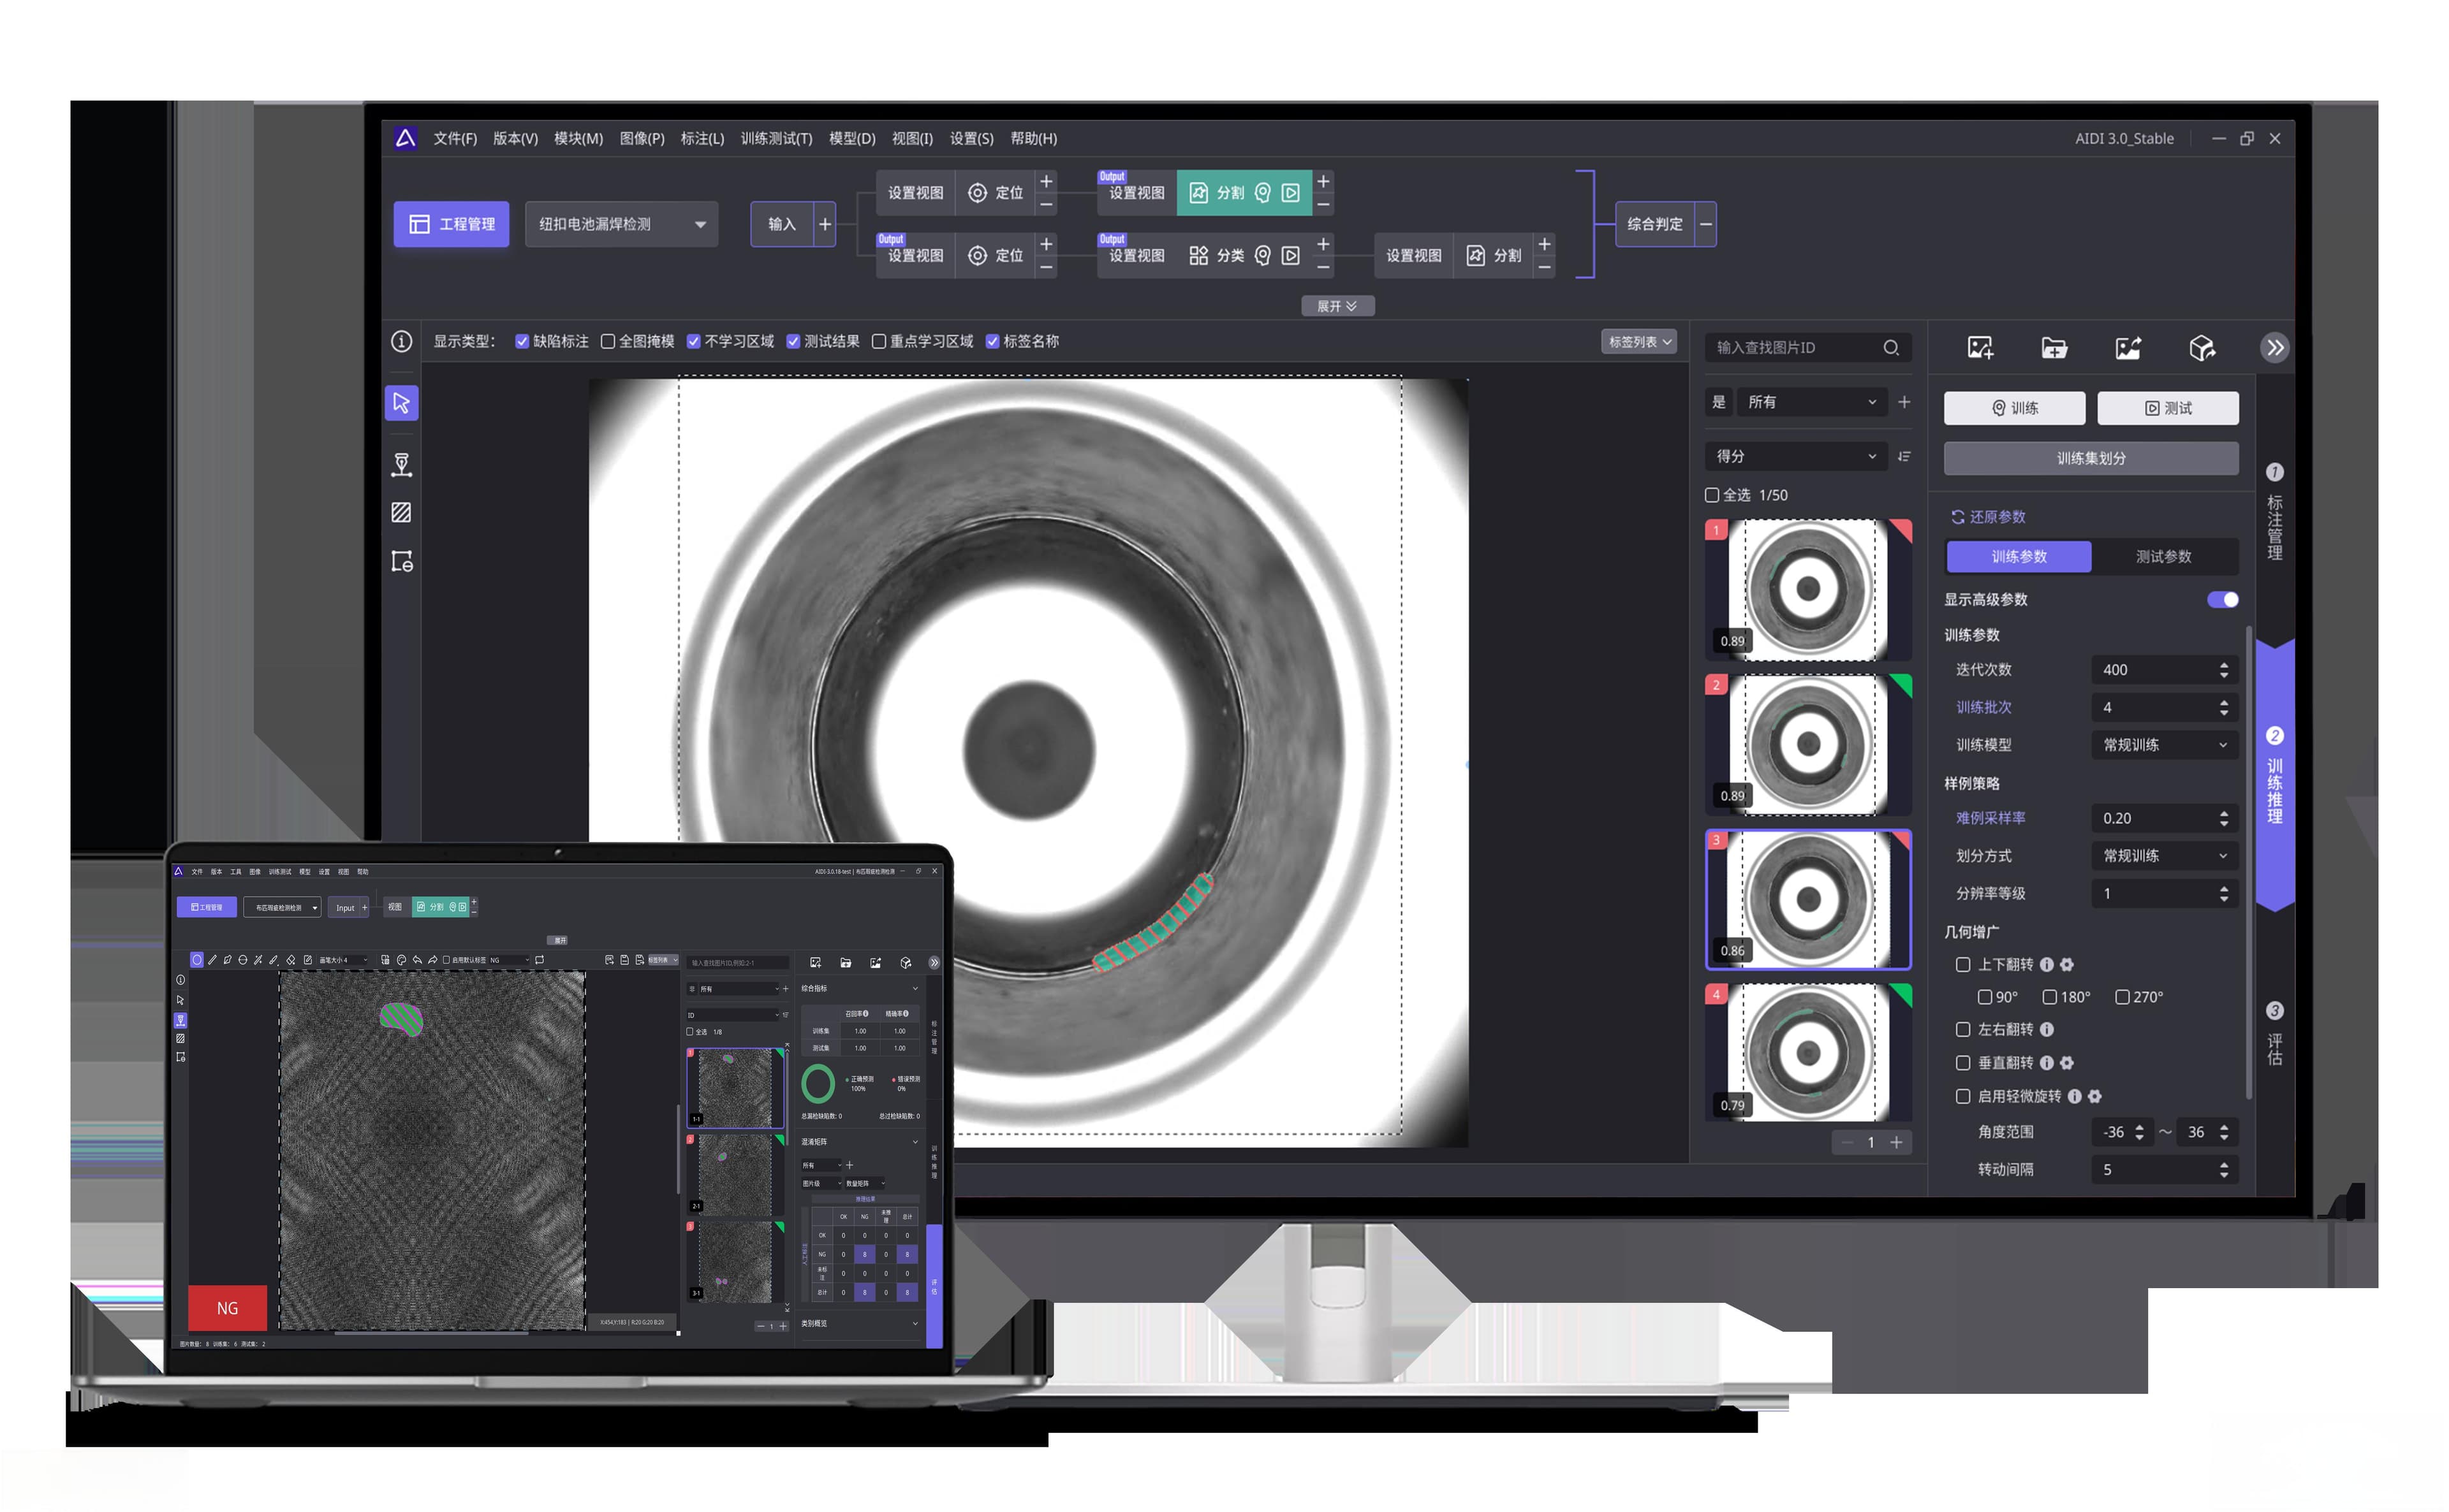Toggle 显示高级参数 switch
This screenshot has height=1512, width=2449.
point(2222,600)
